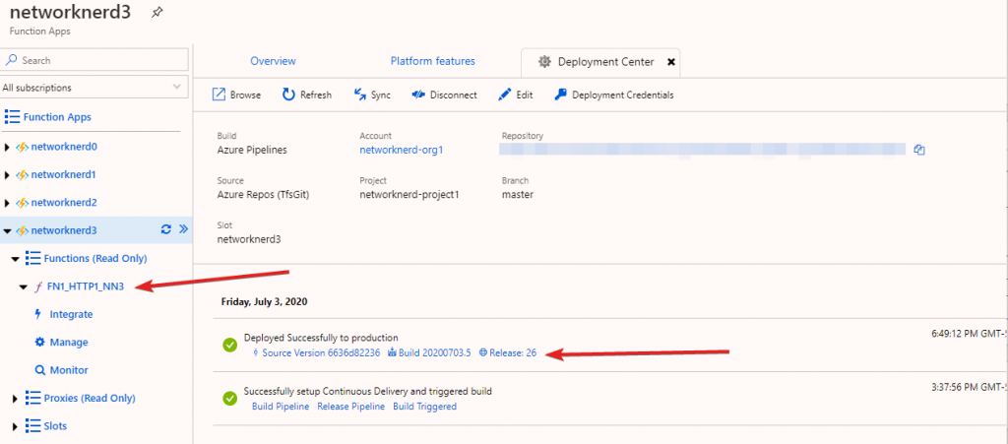Click the Browse icon in toolbar
This screenshot has height=444, width=1008.
[x=219, y=95]
